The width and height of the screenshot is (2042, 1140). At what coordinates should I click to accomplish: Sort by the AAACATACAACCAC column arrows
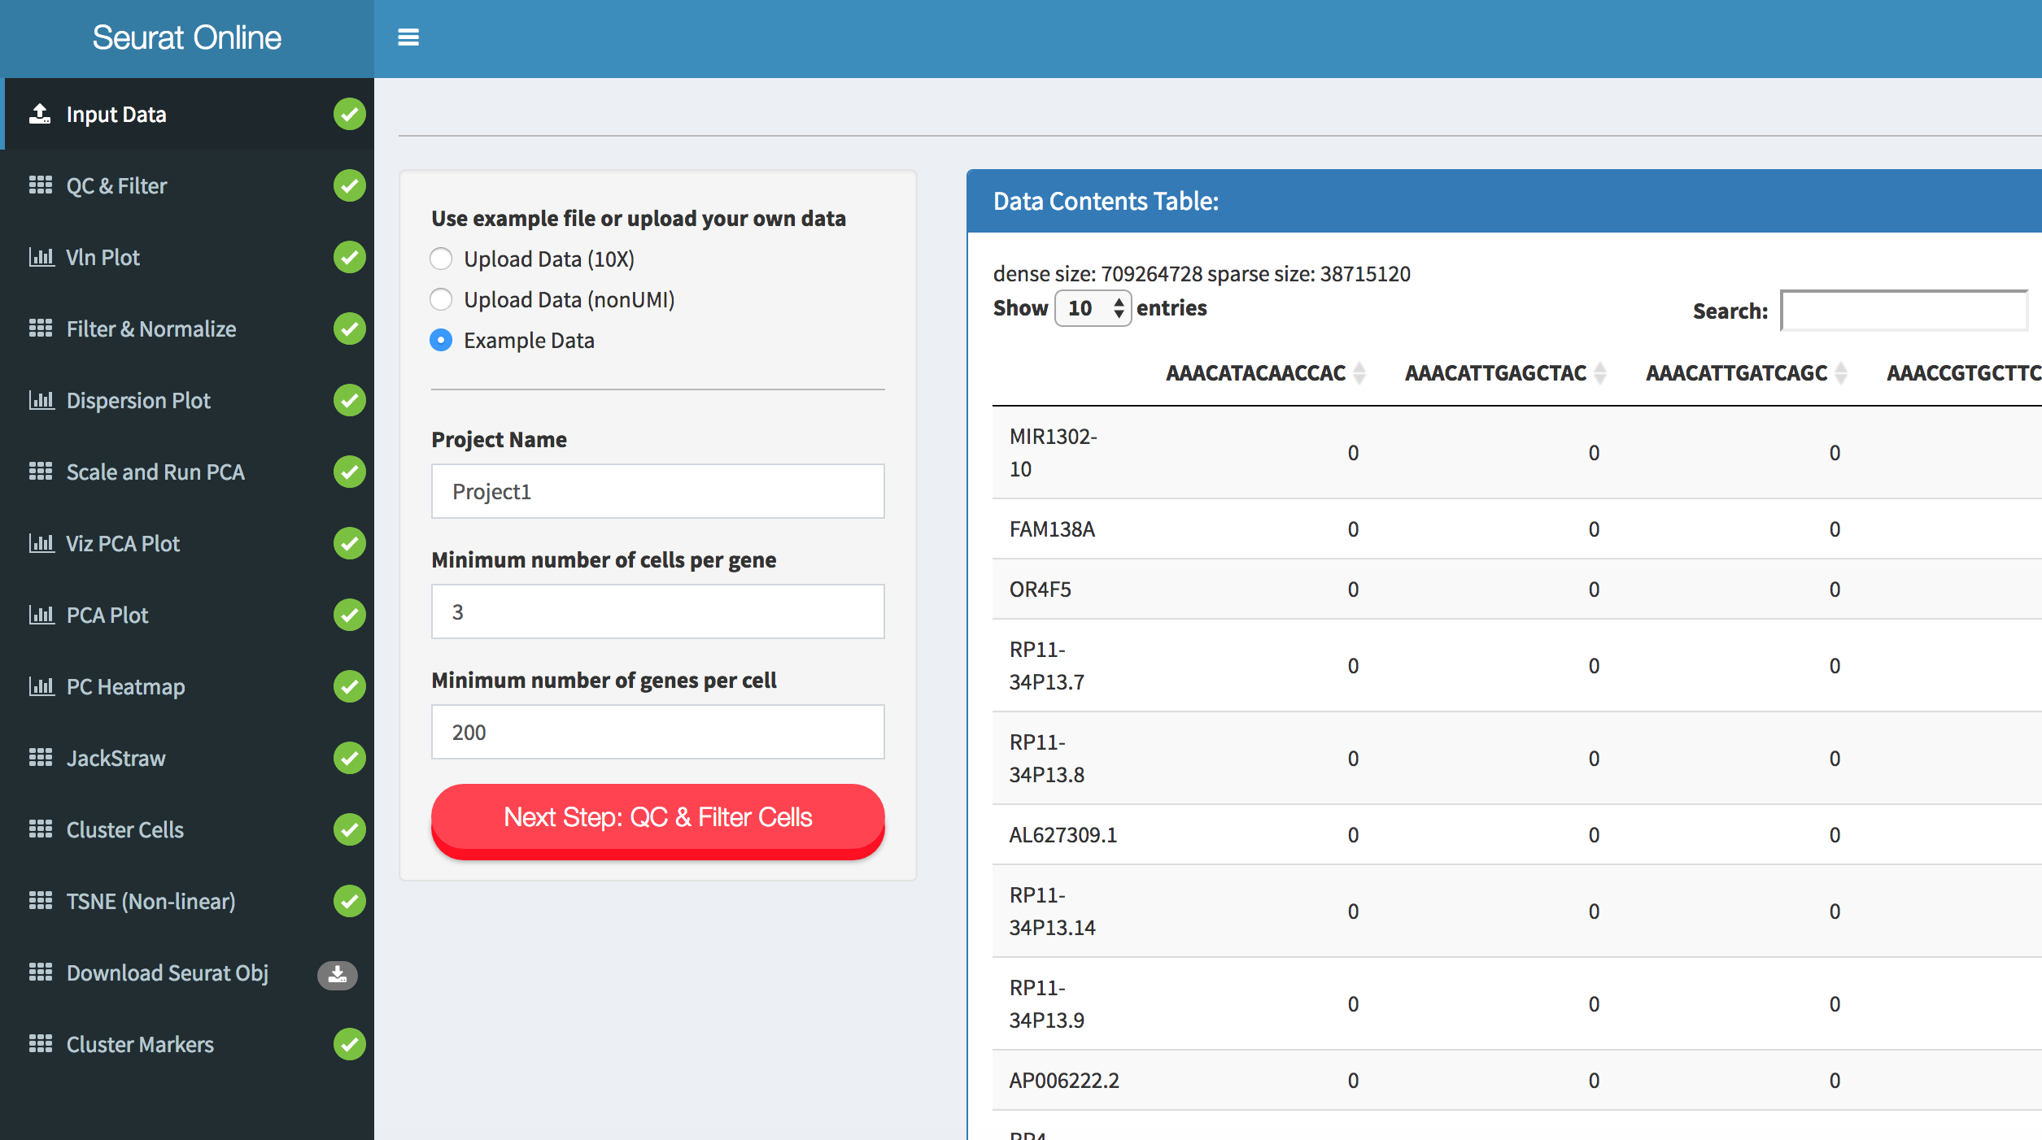[x=1359, y=373]
